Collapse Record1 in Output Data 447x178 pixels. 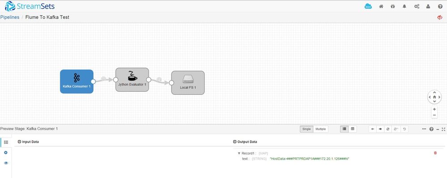click(239, 153)
